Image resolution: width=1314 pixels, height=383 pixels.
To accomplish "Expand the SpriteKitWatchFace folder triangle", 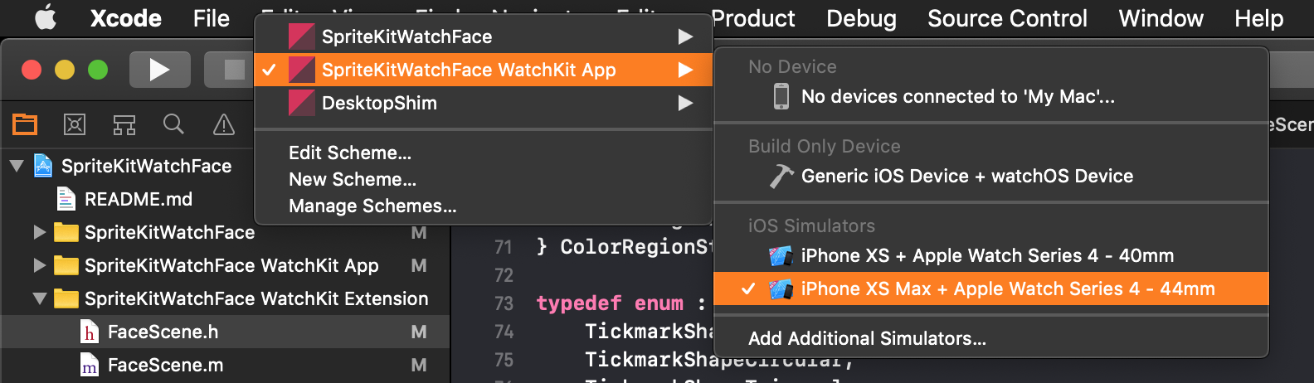I will (39, 232).
